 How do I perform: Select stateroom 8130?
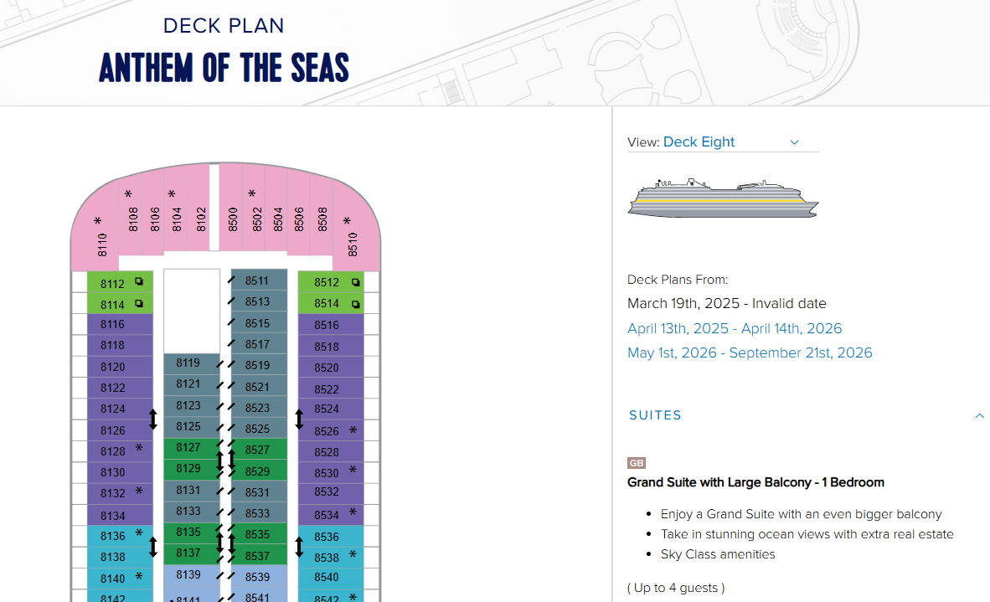[120, 472]
